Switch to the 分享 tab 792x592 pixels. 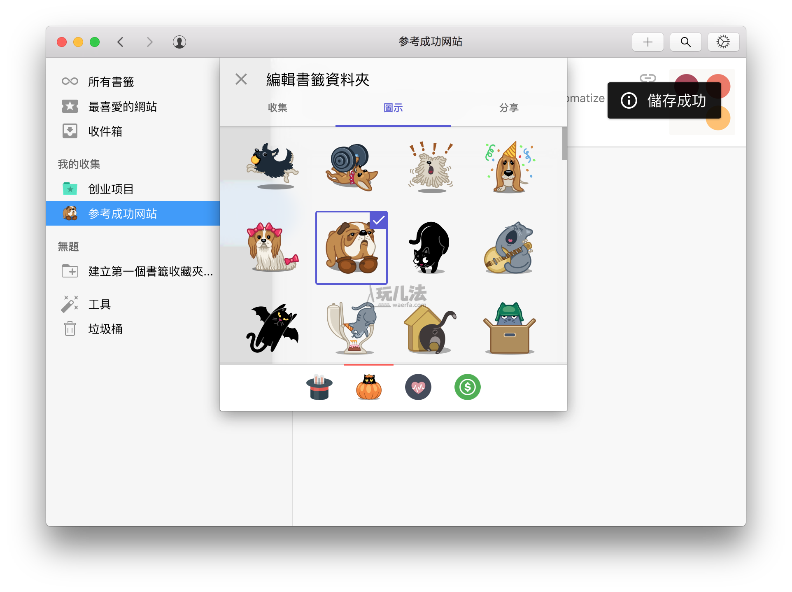[509, 108]
